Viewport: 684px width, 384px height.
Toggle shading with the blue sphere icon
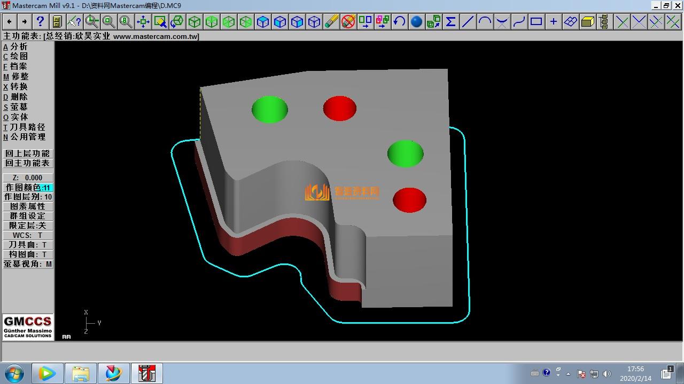coord(416,21)
